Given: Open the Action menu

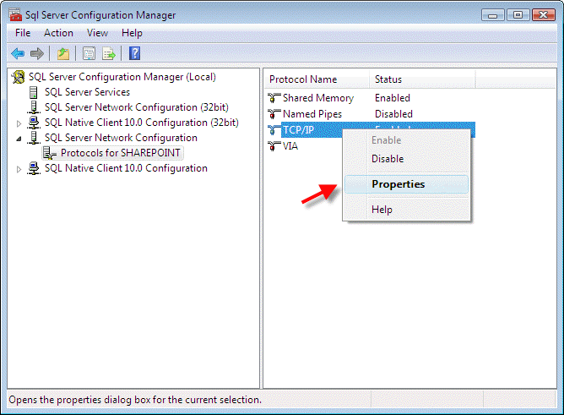Looking at the screenshot, I should [58, 33].
